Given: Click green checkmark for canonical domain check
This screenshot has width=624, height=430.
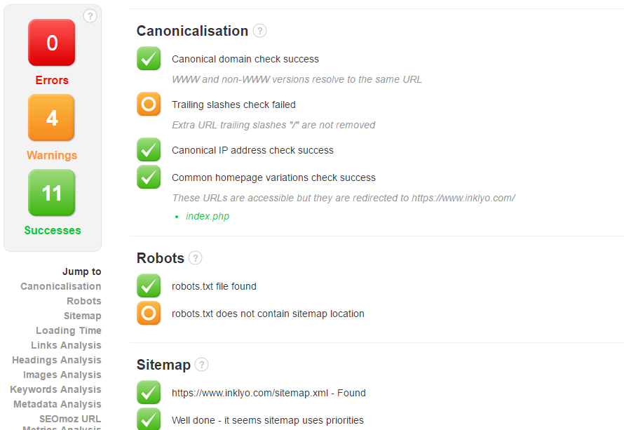Looking at the screenshot, I should click(x=149, y=58).
